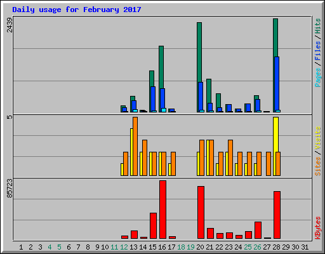Select green day 18 on the x-axis
The width and height of the screenshot is (325, 254).
[x=181, y=247]
